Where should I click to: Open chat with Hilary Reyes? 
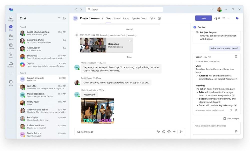tap(43, 103)
